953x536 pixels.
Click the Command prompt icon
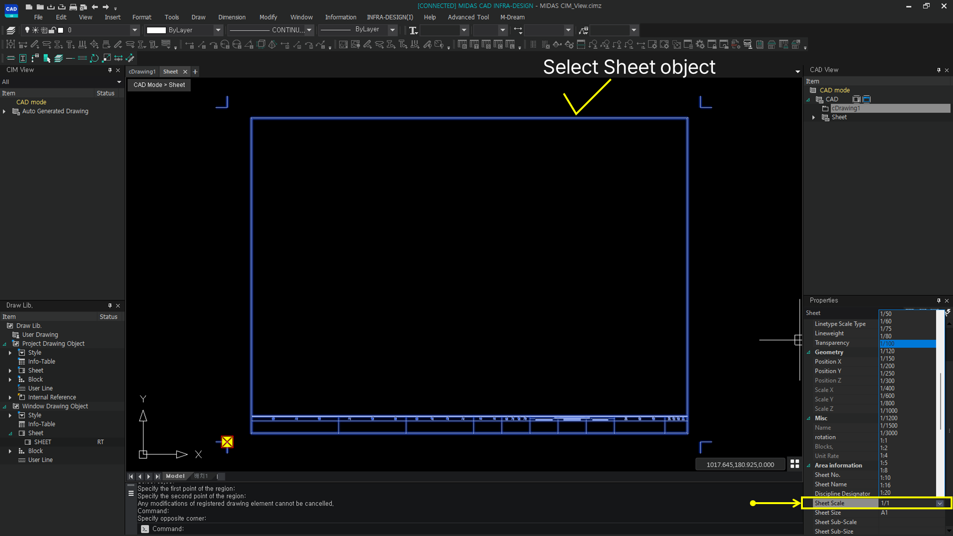coord(145,529)
